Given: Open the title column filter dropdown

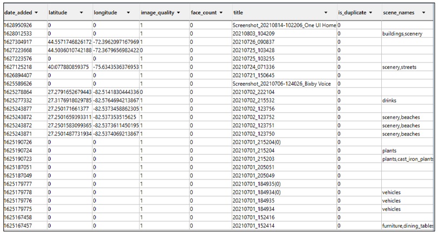Looking at the screenshot, I should coord(326,12).
